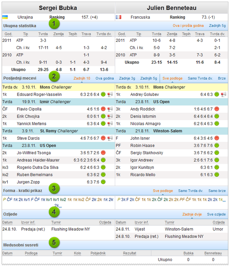Select form filter 'Samo brze'

[x=217, y=191]
